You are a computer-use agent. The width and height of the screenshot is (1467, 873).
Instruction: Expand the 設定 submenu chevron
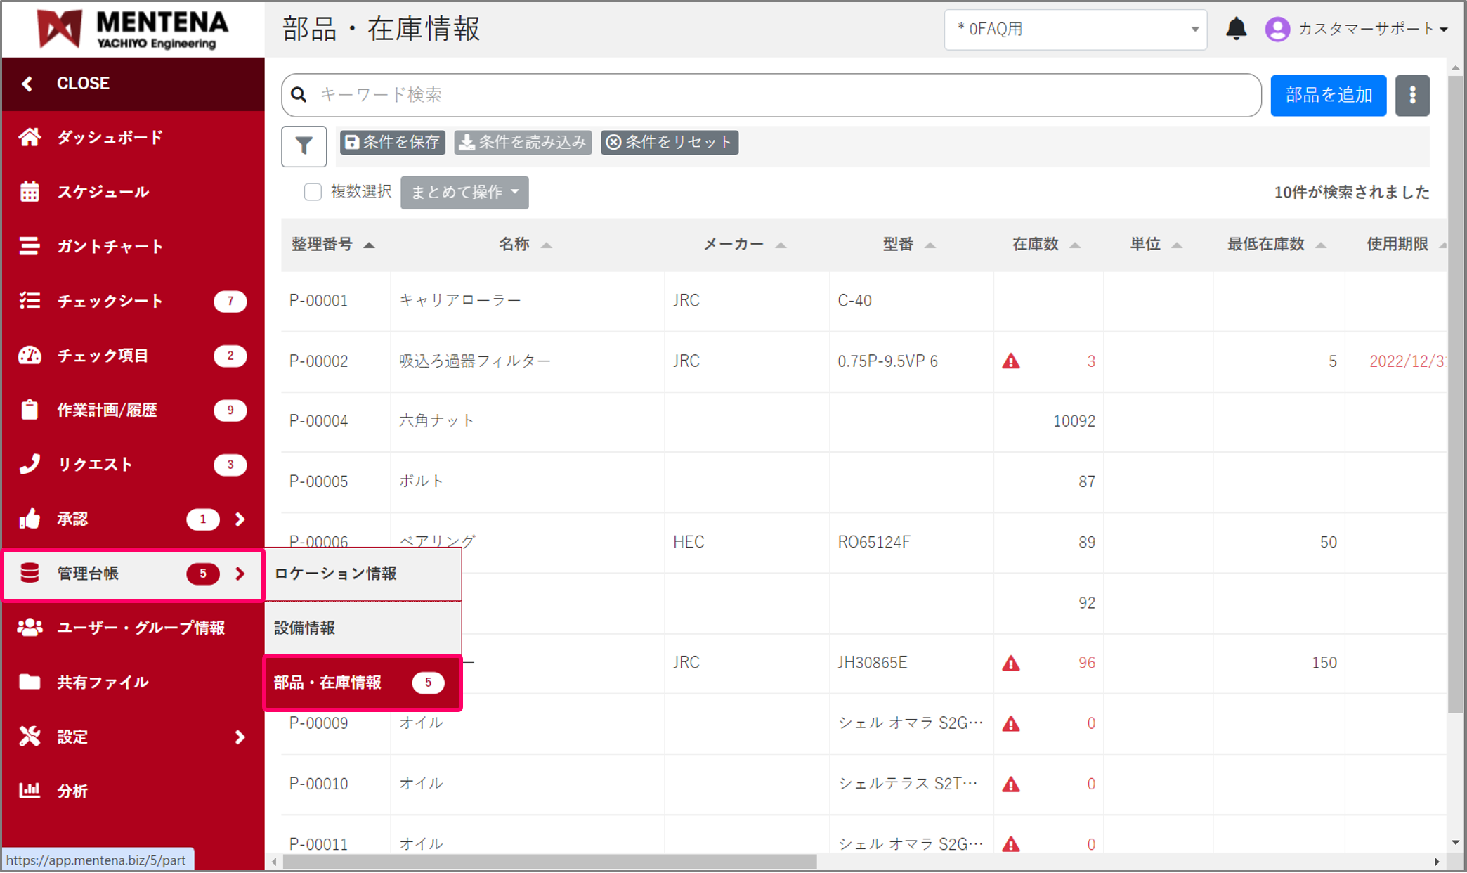(x=240, y=737)
